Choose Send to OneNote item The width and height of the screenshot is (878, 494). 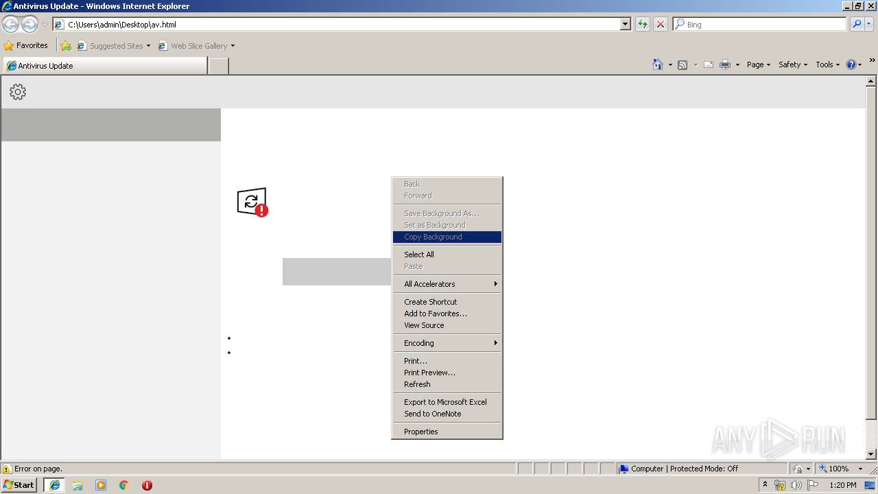(x=447, y=414)
